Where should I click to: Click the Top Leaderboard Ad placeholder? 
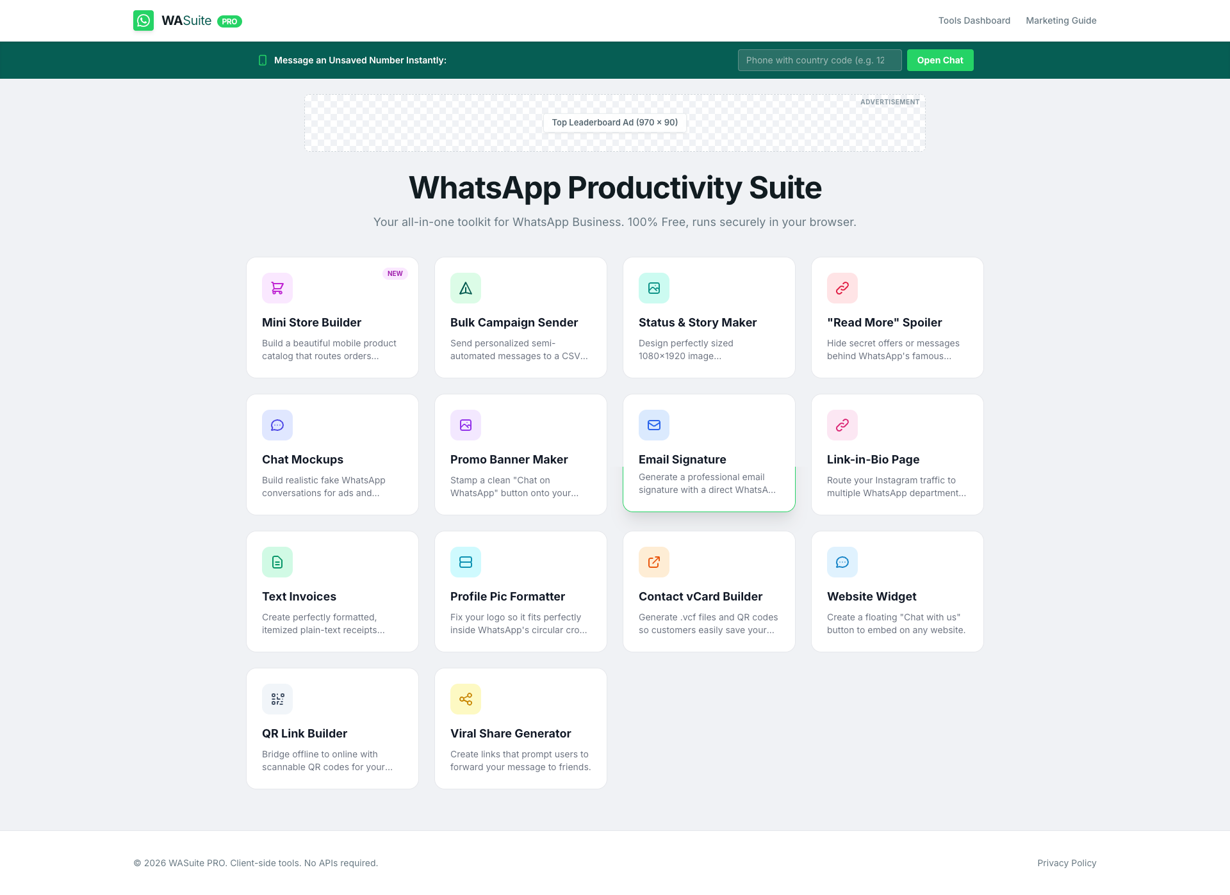click(x=615, y=122)
